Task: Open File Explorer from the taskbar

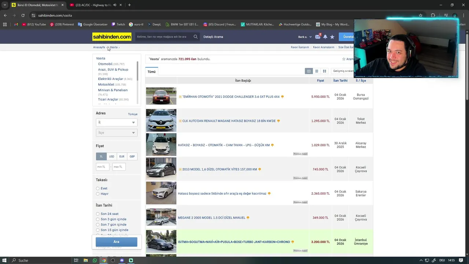Action: (86, 260)
